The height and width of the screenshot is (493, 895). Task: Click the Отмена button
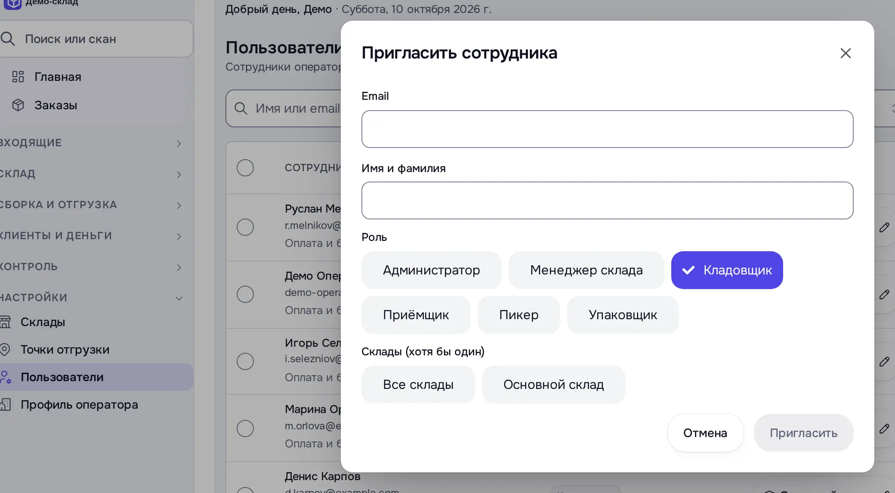(x=705, y=433)
